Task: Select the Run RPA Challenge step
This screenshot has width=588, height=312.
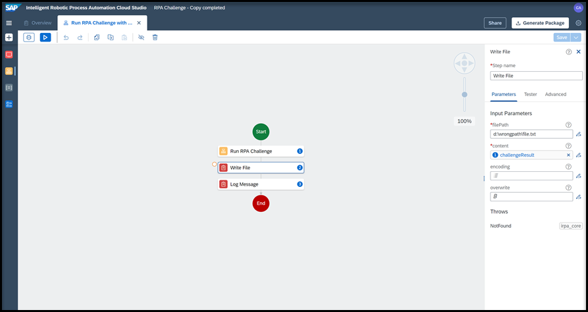Action: pos(261,151)
